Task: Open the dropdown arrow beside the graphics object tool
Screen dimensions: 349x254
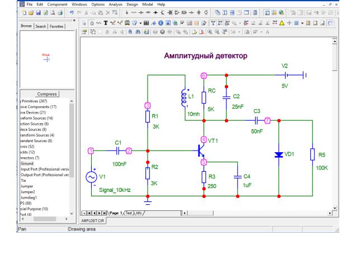Action: (140, 23)
